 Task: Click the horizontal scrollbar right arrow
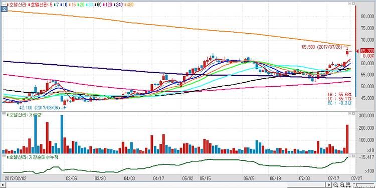pyautogui.click(x=329, y=184)
